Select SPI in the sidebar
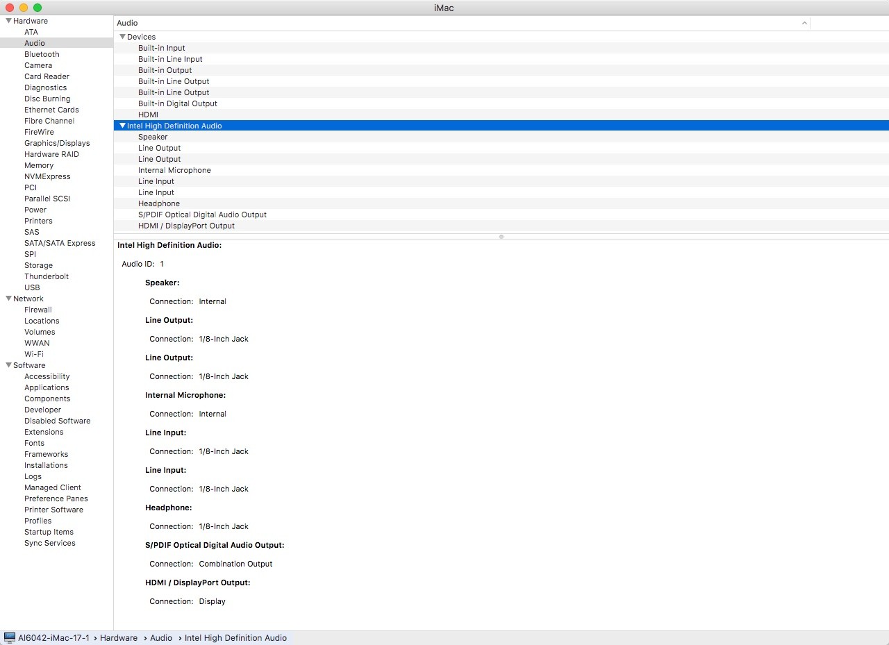Screen dimensions: 889x645 coord(30,254)
